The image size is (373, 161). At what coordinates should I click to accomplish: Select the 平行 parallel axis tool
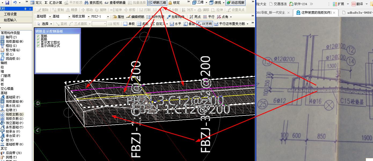[x=209, y=17]
